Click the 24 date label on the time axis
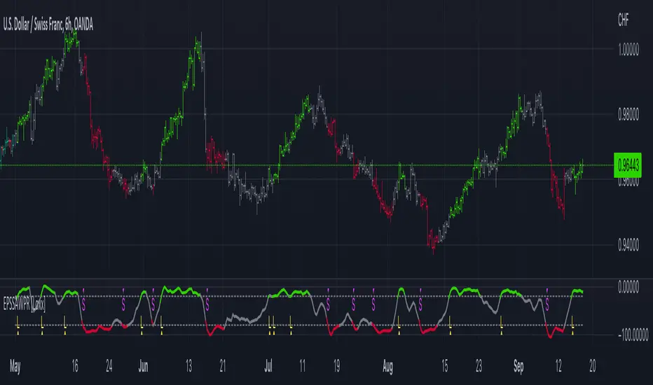This screenshot has width=653, height=385. coord(109,366)
